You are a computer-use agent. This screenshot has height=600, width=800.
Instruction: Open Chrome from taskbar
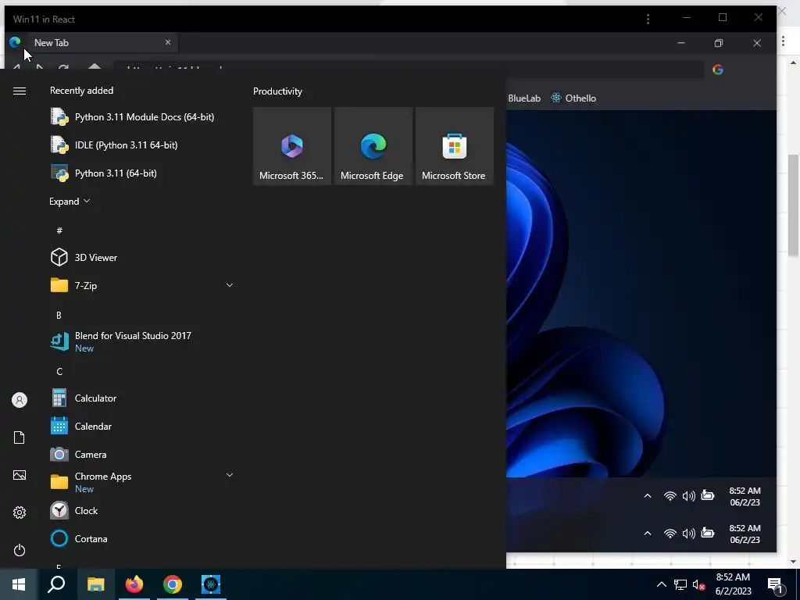click(173, 584)
